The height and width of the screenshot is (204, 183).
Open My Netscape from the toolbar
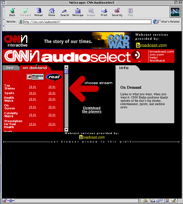pyautogui.click(x=78, y=12)
